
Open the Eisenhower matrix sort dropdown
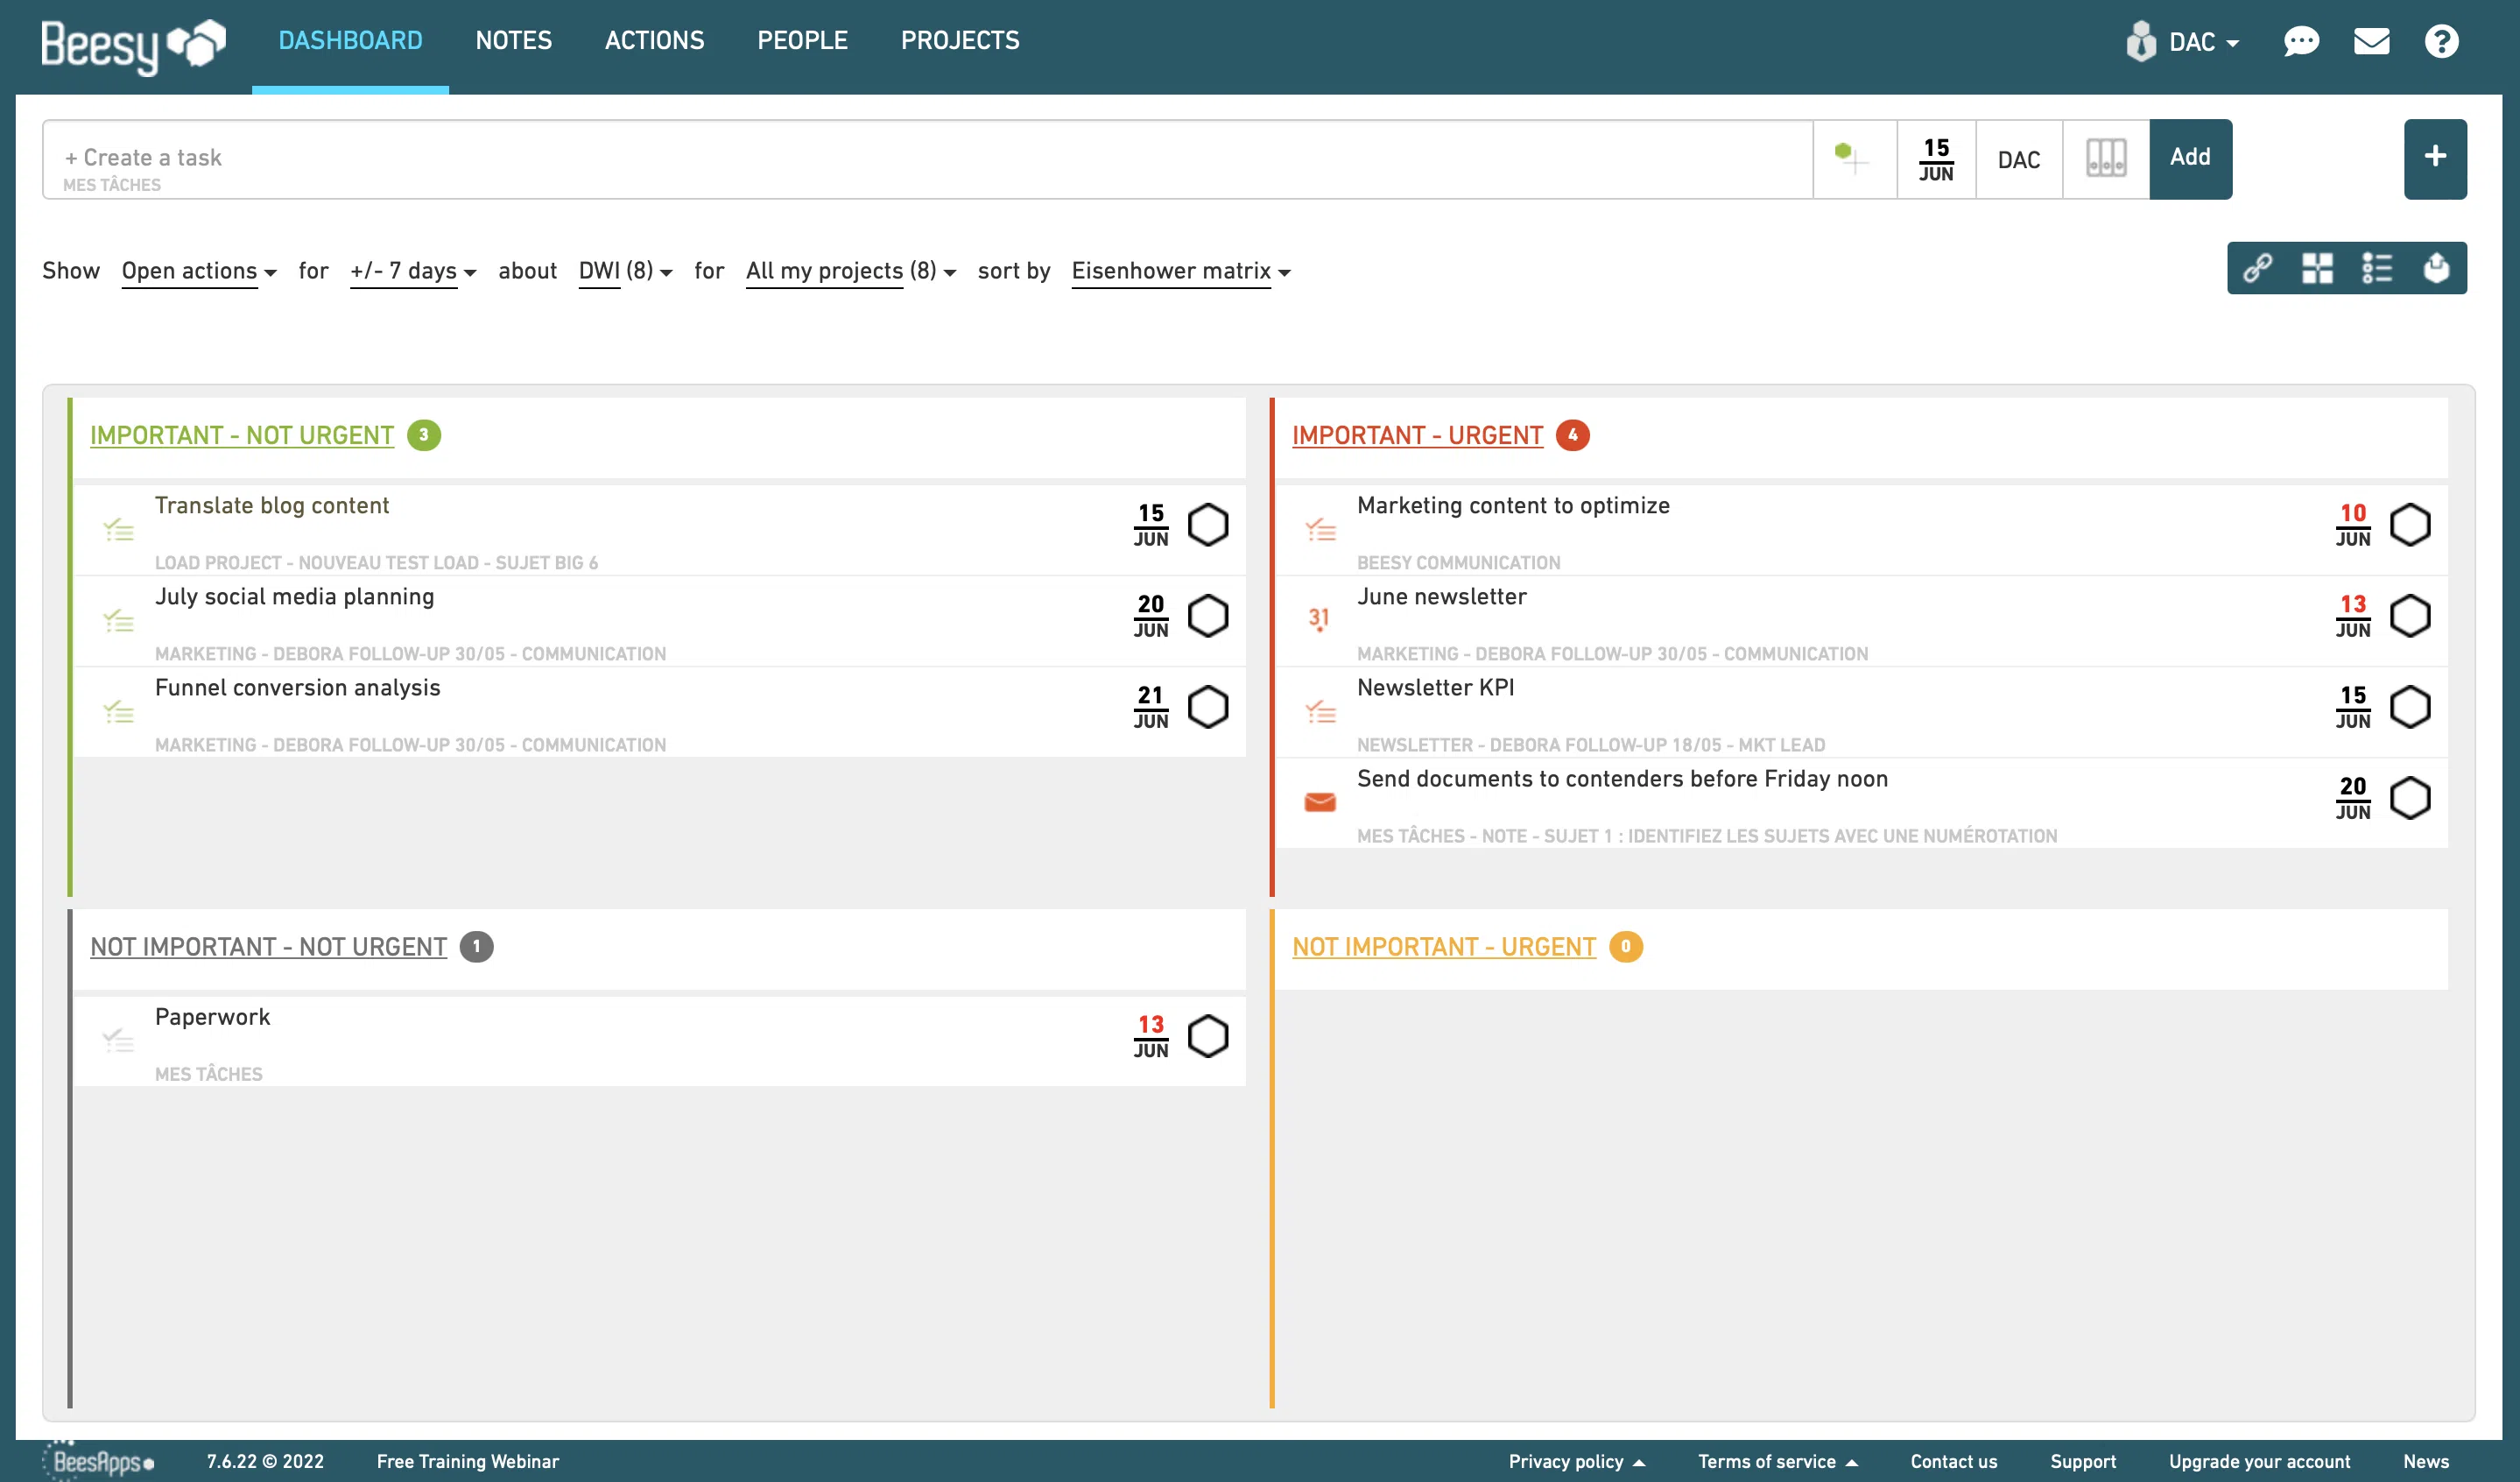1181,271
